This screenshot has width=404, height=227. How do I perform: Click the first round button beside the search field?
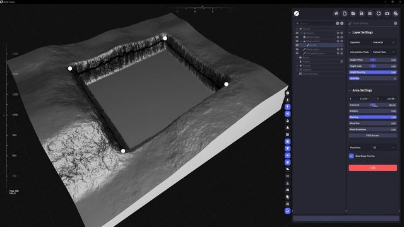(337, 23)
